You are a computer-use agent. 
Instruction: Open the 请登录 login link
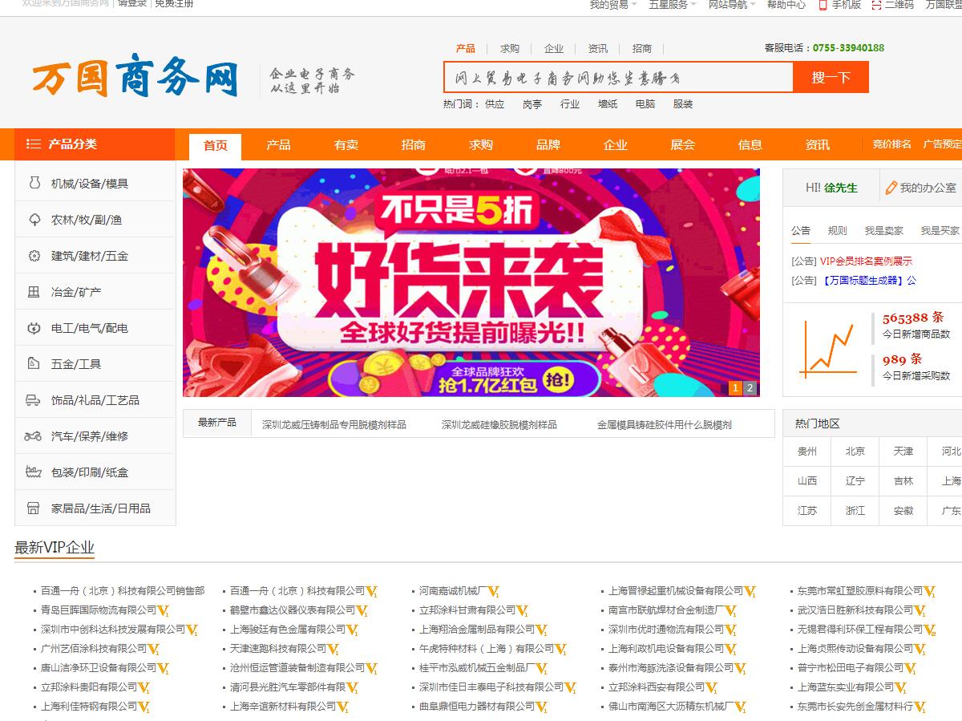[x=132, y=4]
